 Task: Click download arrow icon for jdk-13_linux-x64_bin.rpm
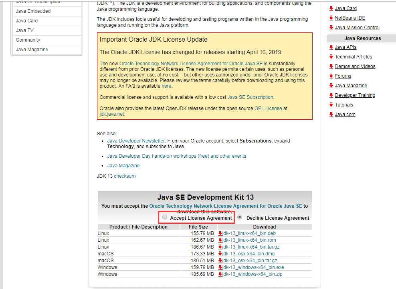coord(220,240)
